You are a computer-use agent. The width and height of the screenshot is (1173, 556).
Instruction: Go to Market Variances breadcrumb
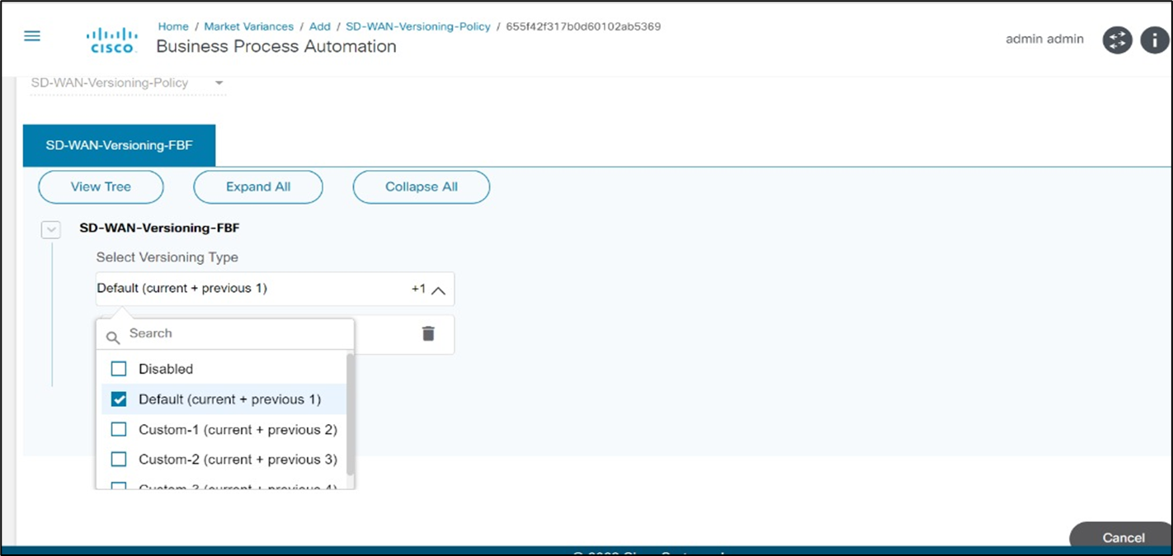tap(248, 26)
